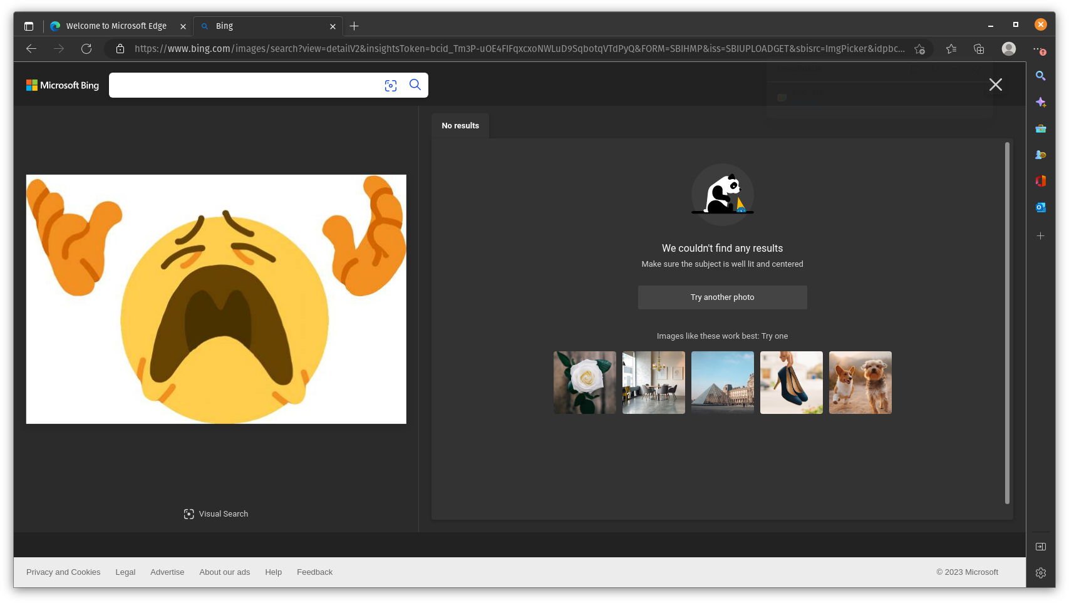Try the dining room sample image
This screenshot has width=1069, height=603.
(x=654, y=383)
